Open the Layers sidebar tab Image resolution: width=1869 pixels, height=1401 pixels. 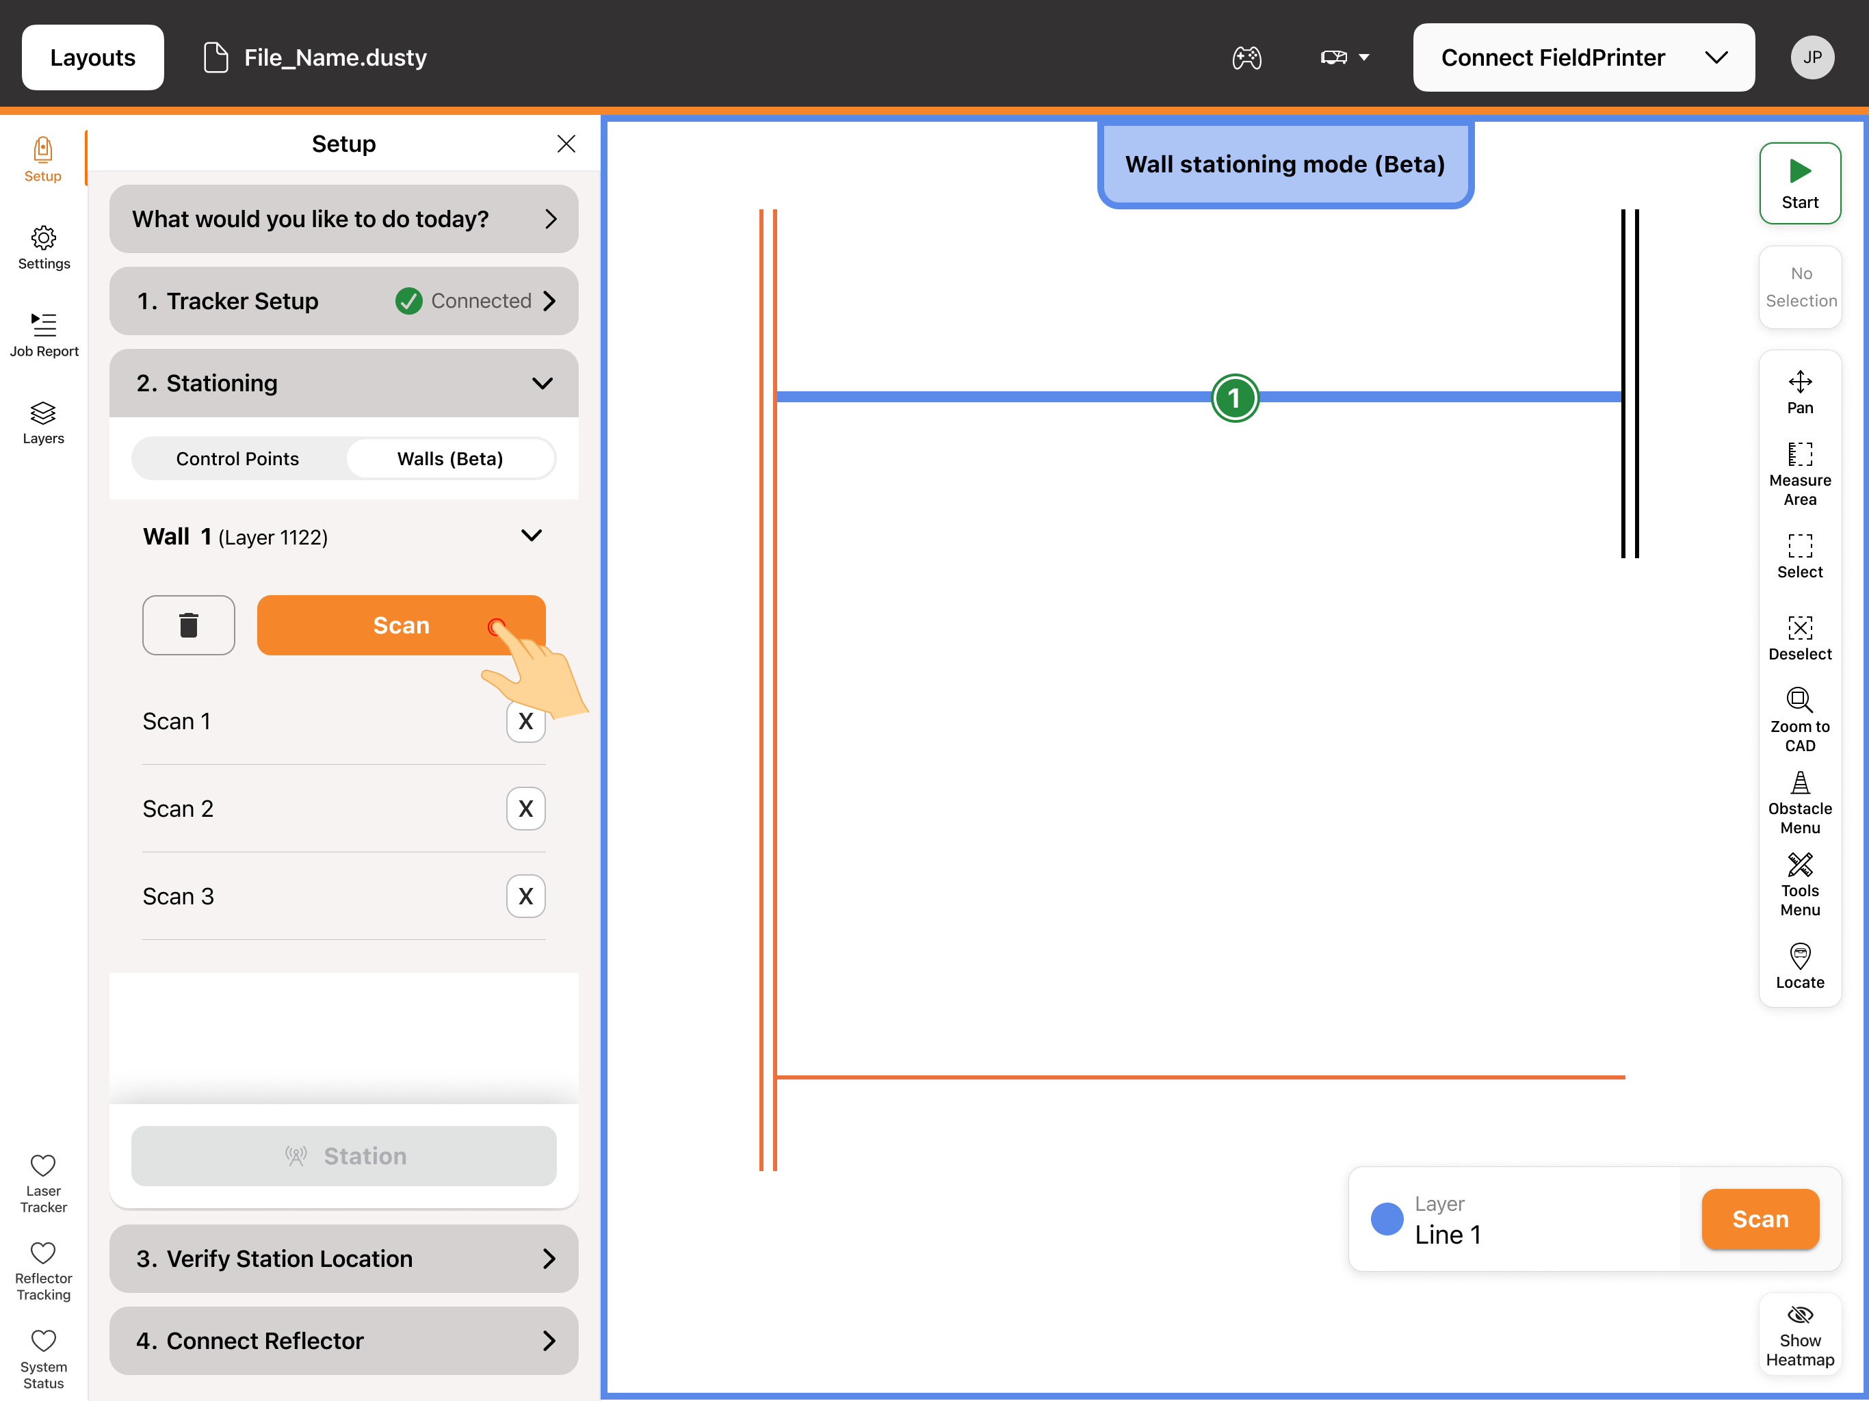click(x=43, y=423)
